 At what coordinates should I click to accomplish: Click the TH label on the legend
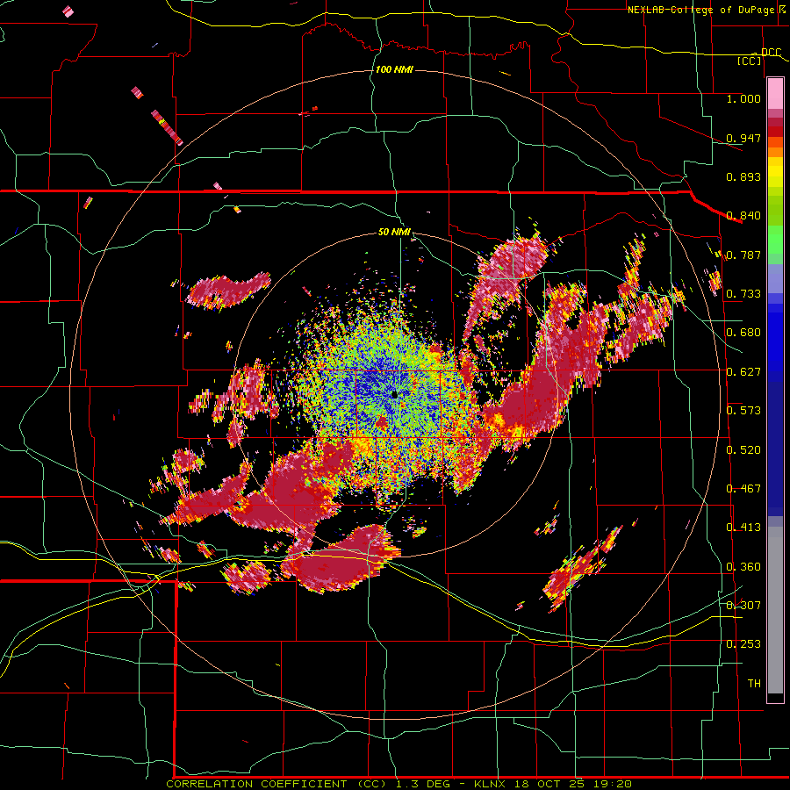[x=754, y=684]
